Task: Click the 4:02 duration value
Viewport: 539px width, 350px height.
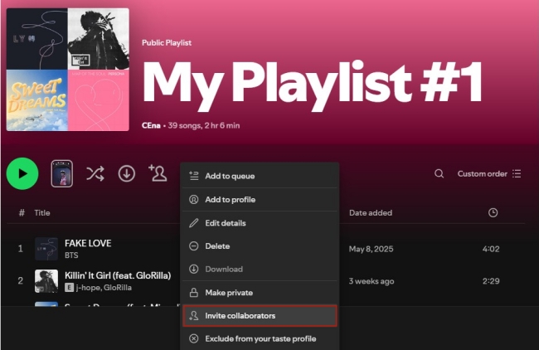Action: [491, 249]
